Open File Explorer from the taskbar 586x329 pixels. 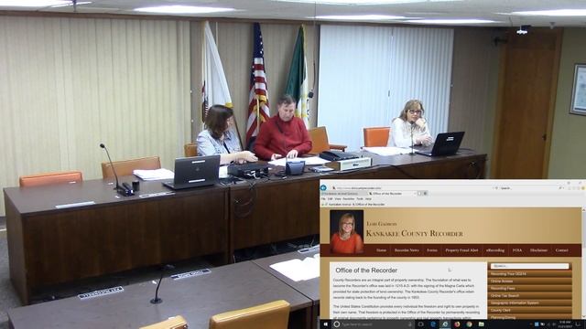pyautogui.click(x=481, y=324)
